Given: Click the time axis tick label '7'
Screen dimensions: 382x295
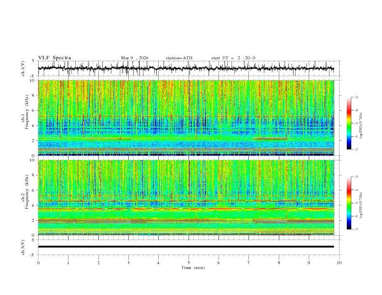Looking at the screenshot, I should point(249,263).
